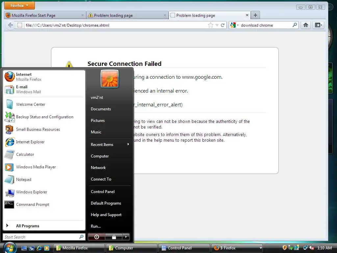337x253 pixels.
Task: Open the grouped 3 Firefox taskbar button
Action: (x=237, y=248)
